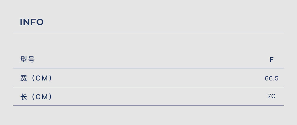Screen dimensions: 297x125
Task: Click the bottom divider below 长 row
Action: (x=148, y=105)
